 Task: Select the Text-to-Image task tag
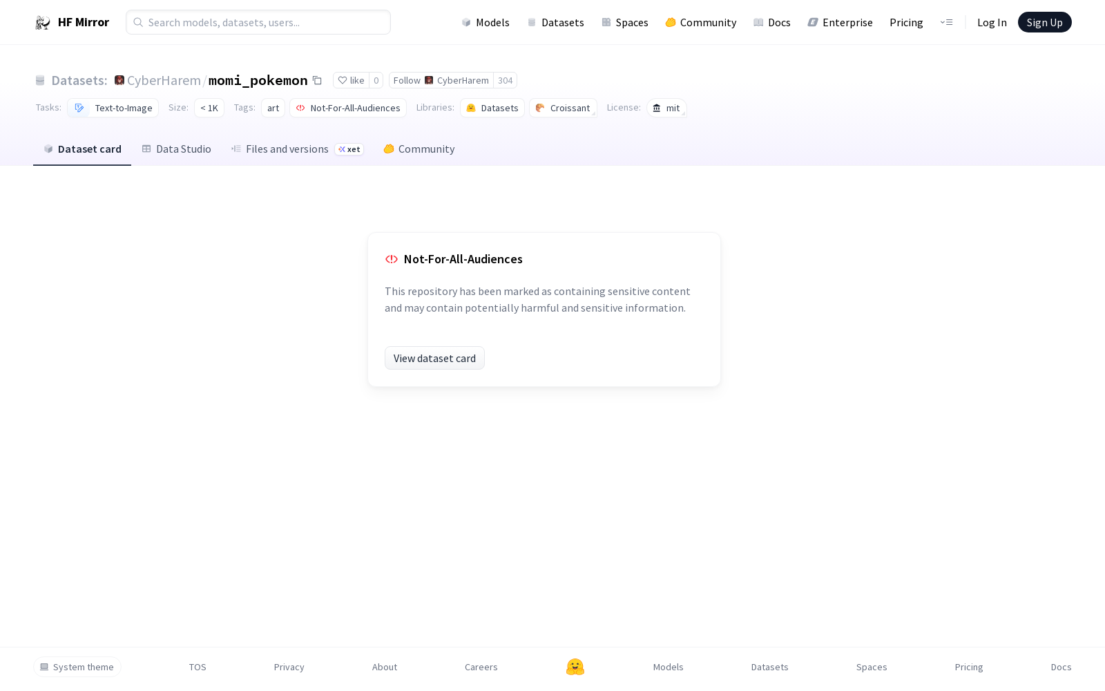pyautogui.click(x=113, y=108)
